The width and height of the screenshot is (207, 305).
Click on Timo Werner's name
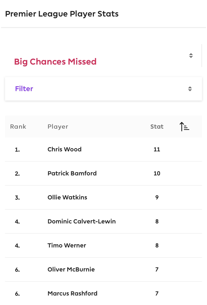tap(67, 245)
